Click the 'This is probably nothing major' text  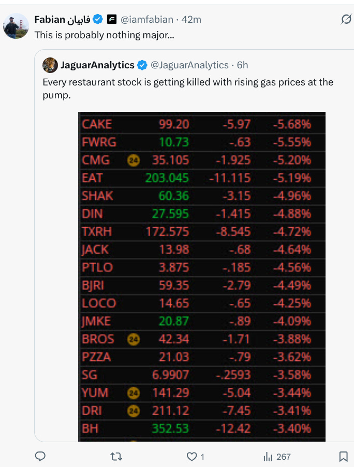click(104, 35)
